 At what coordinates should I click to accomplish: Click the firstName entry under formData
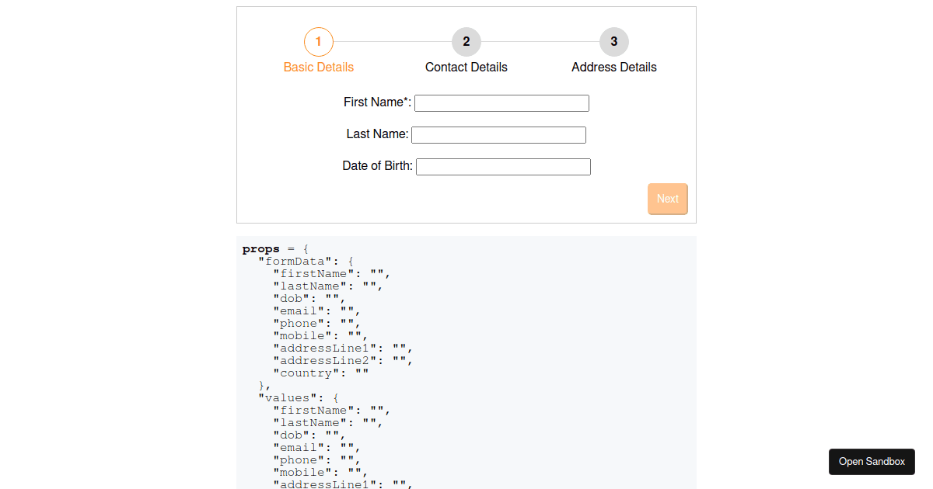click(x=309, y=273)
